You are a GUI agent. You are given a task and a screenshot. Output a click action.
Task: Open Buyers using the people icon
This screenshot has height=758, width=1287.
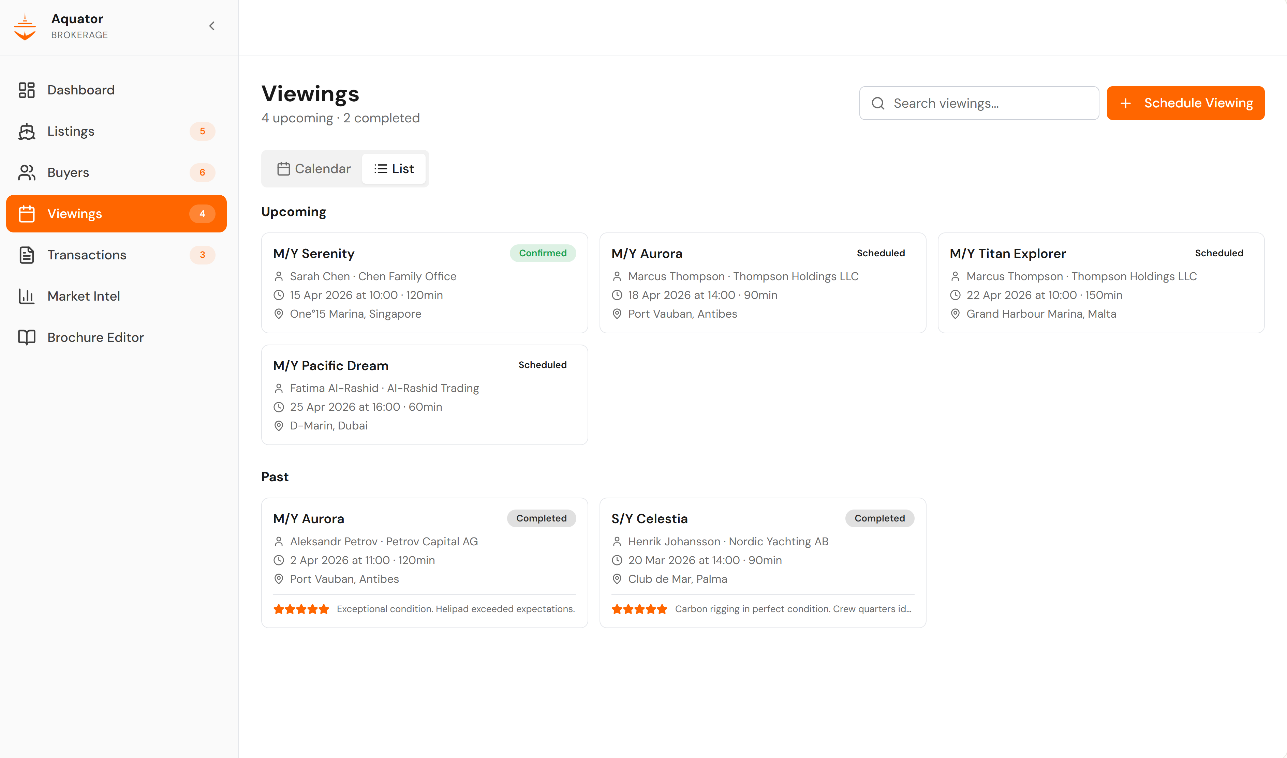27,173
